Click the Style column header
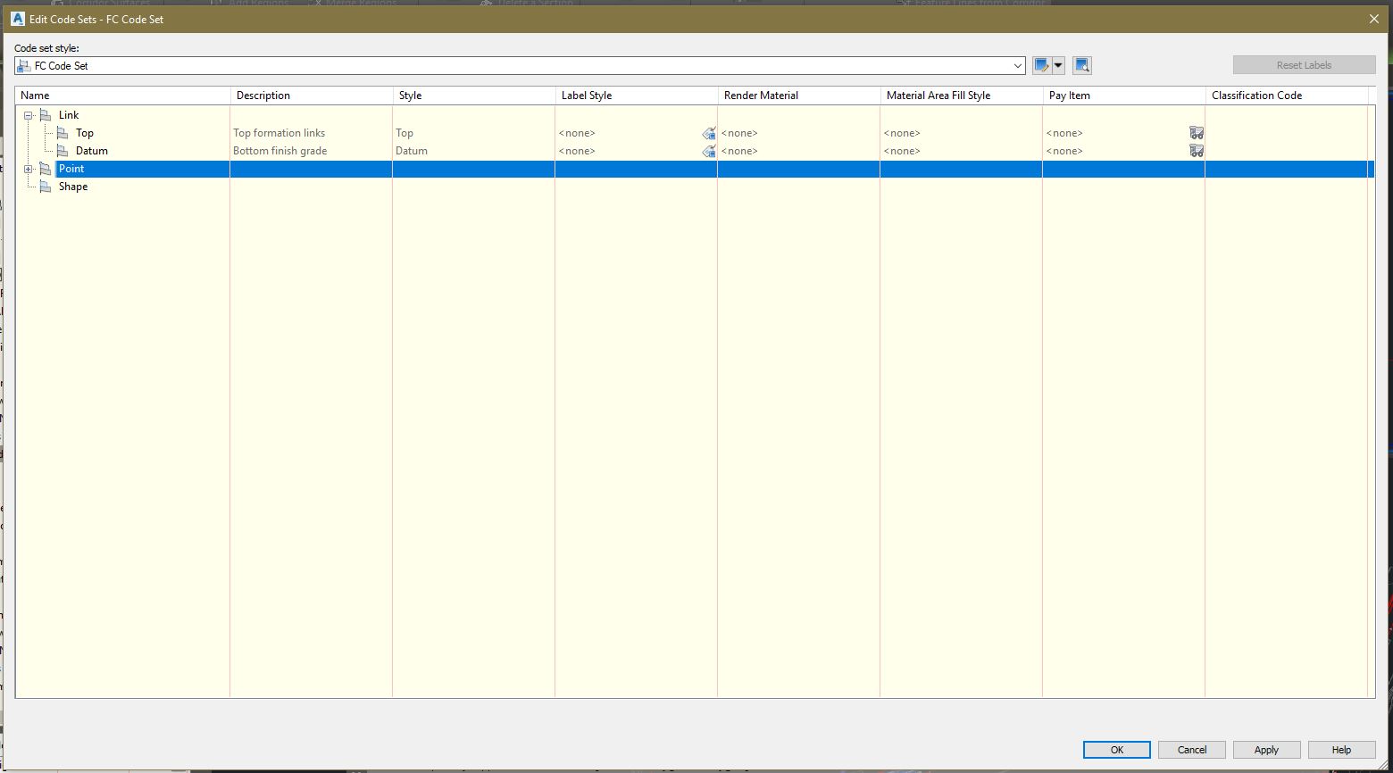 tap(474, 96)
